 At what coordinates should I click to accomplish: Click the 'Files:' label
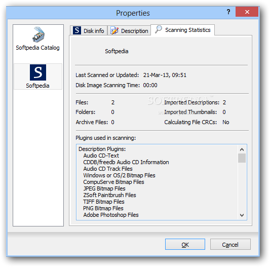[82, 102]
